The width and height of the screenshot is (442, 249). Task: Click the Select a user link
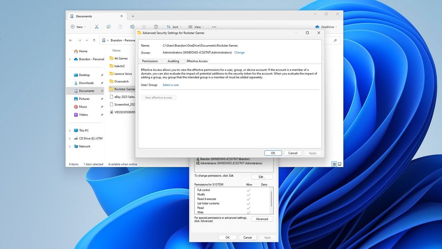pos(170,85)
